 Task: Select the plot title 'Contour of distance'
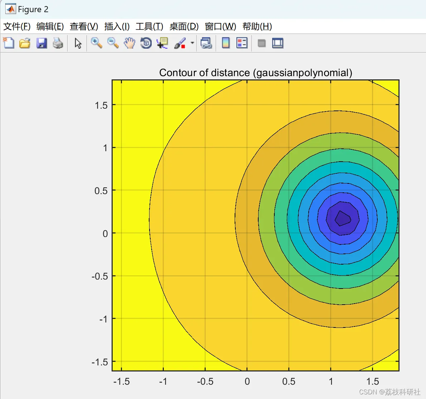pos(255,73)
